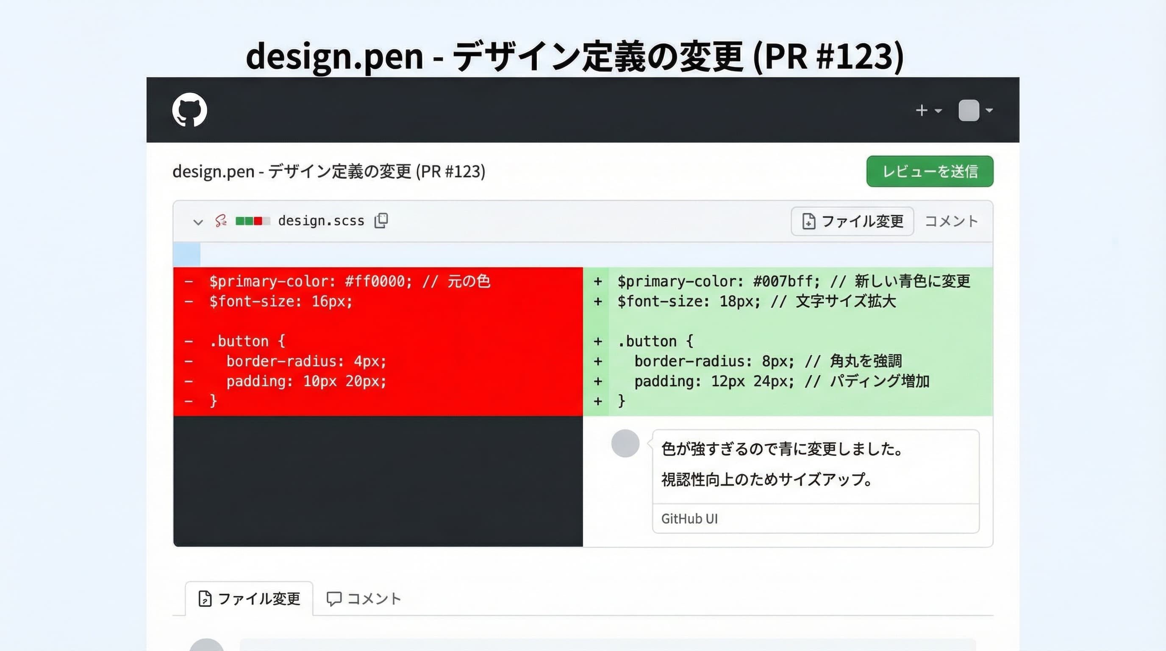Open the user avatar dropdown menu
The width and height of the screenshot is (1166, 651).
click(x=975, y=111)
